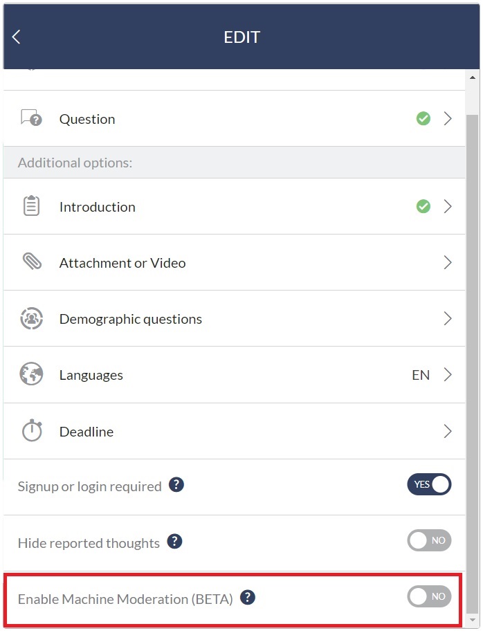
Task: Click the Question speech bubble icon
Action: tap(31, 118)
